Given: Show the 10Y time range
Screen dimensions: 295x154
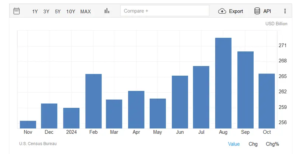Looking at the screenshot, I should click(70, 11).
